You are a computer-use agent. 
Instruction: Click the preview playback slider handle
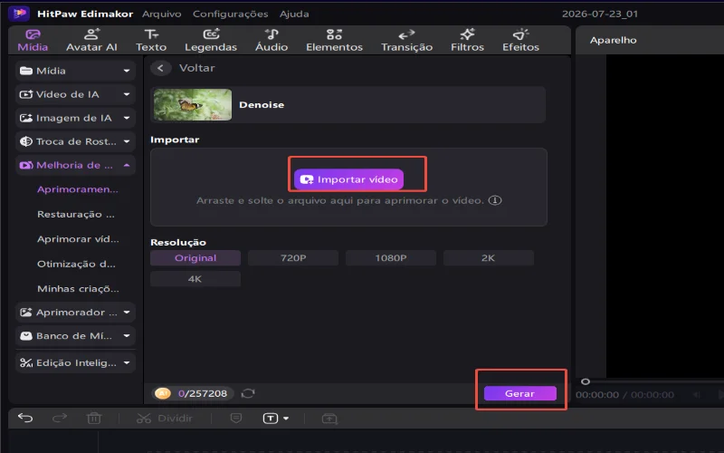pos(586,381)
